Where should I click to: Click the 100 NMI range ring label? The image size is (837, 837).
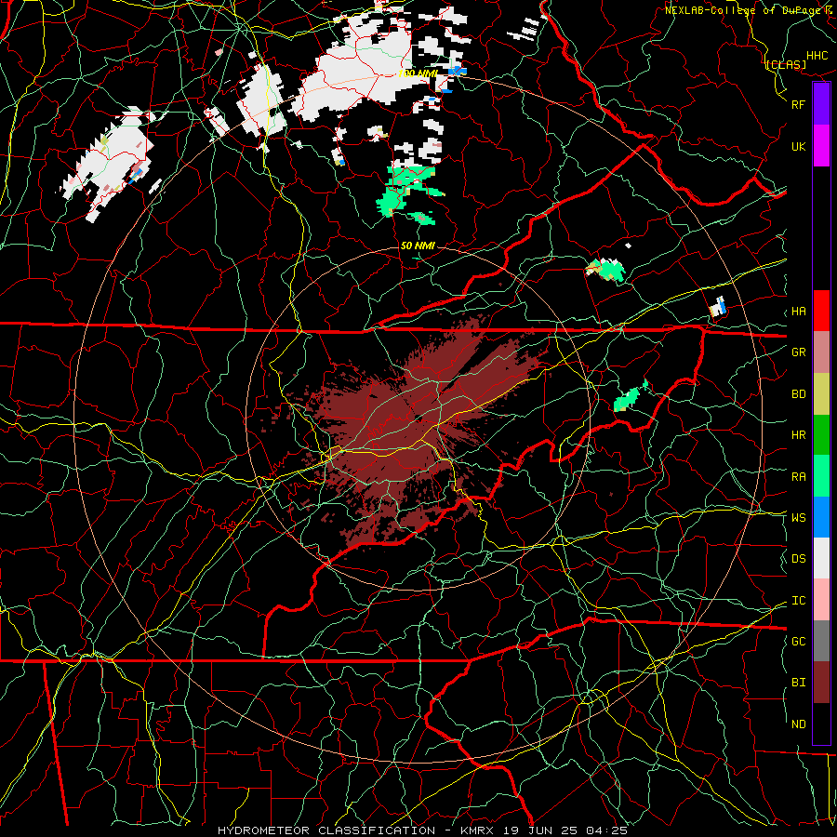point(418,73)
